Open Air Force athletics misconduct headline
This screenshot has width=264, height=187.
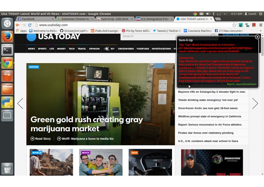point(210,125)
